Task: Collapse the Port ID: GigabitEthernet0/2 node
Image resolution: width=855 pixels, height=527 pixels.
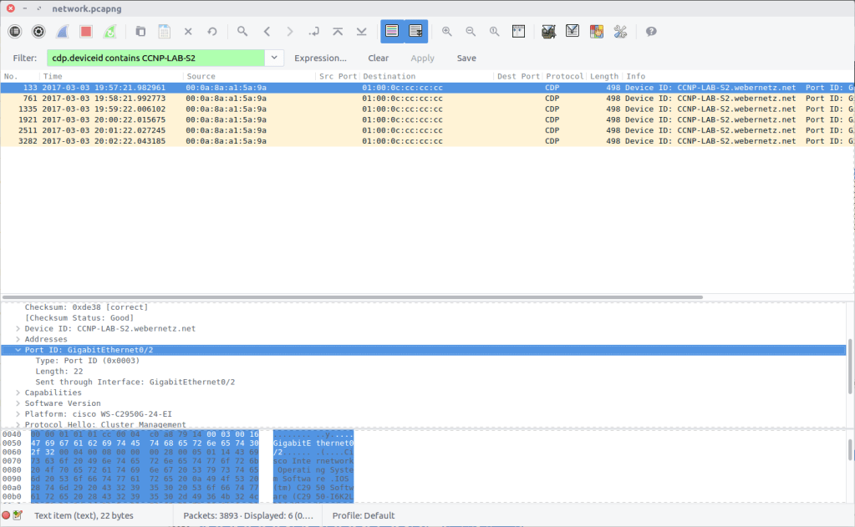Action: click(x=18, y=350)
